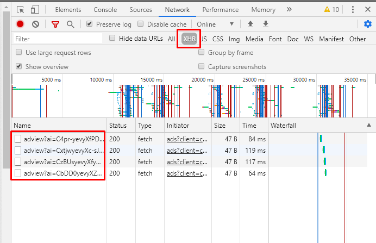Disable the Preserve log checkbox
This screenshot has width=376, height=243.
point(90,24)
